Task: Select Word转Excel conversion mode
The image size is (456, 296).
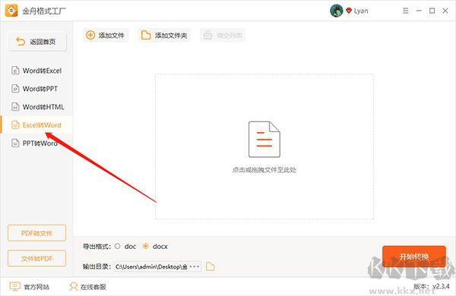Action: click(x=36, y=71)
